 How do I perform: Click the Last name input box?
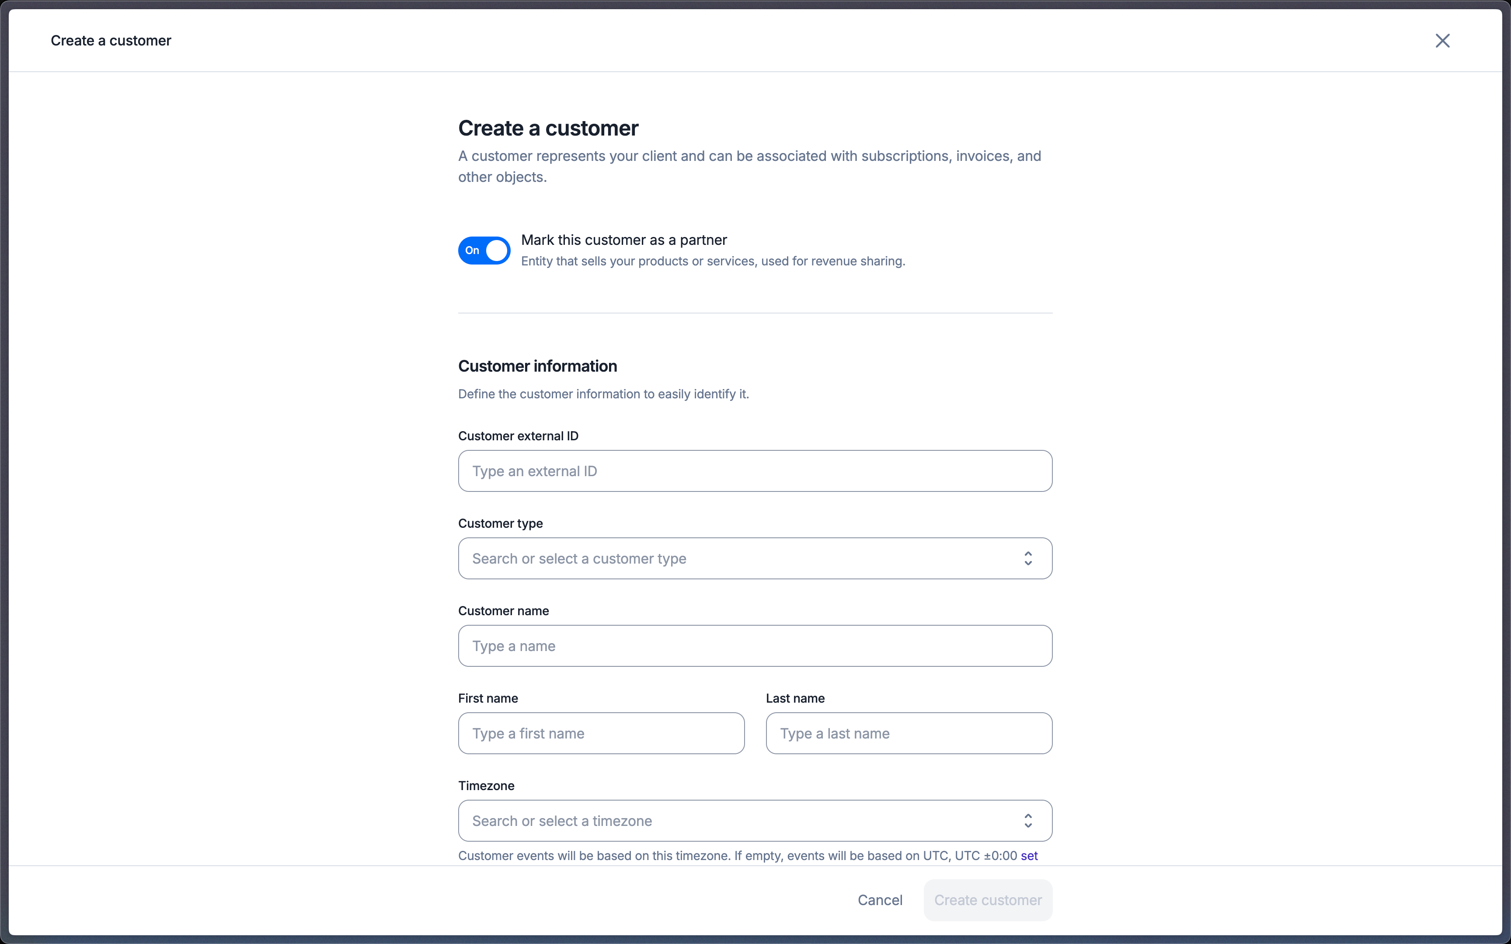(909, 733)
